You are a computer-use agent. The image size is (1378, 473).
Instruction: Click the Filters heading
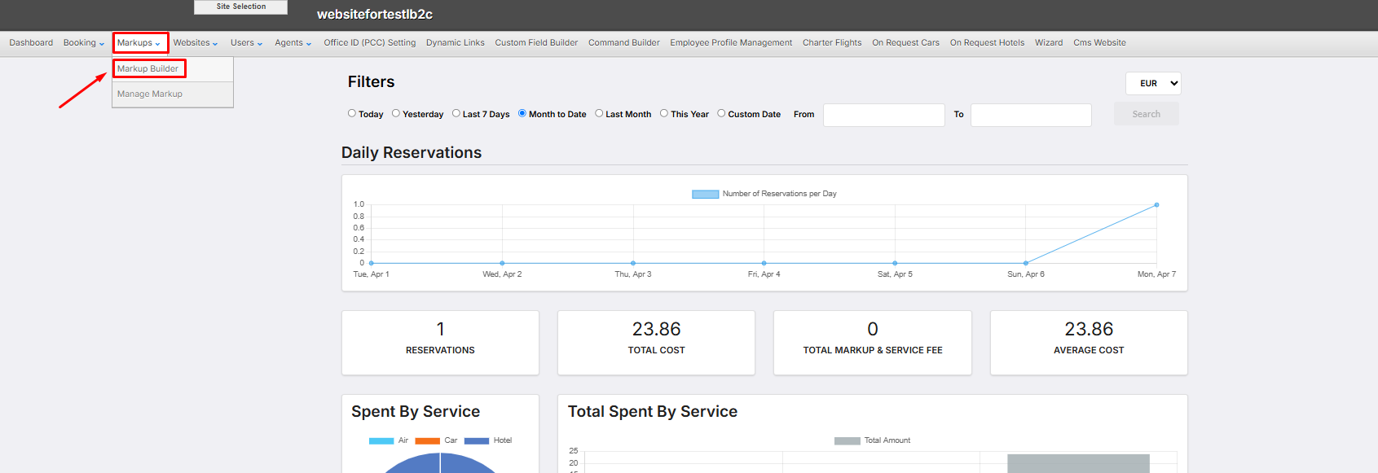pos(371,82)
